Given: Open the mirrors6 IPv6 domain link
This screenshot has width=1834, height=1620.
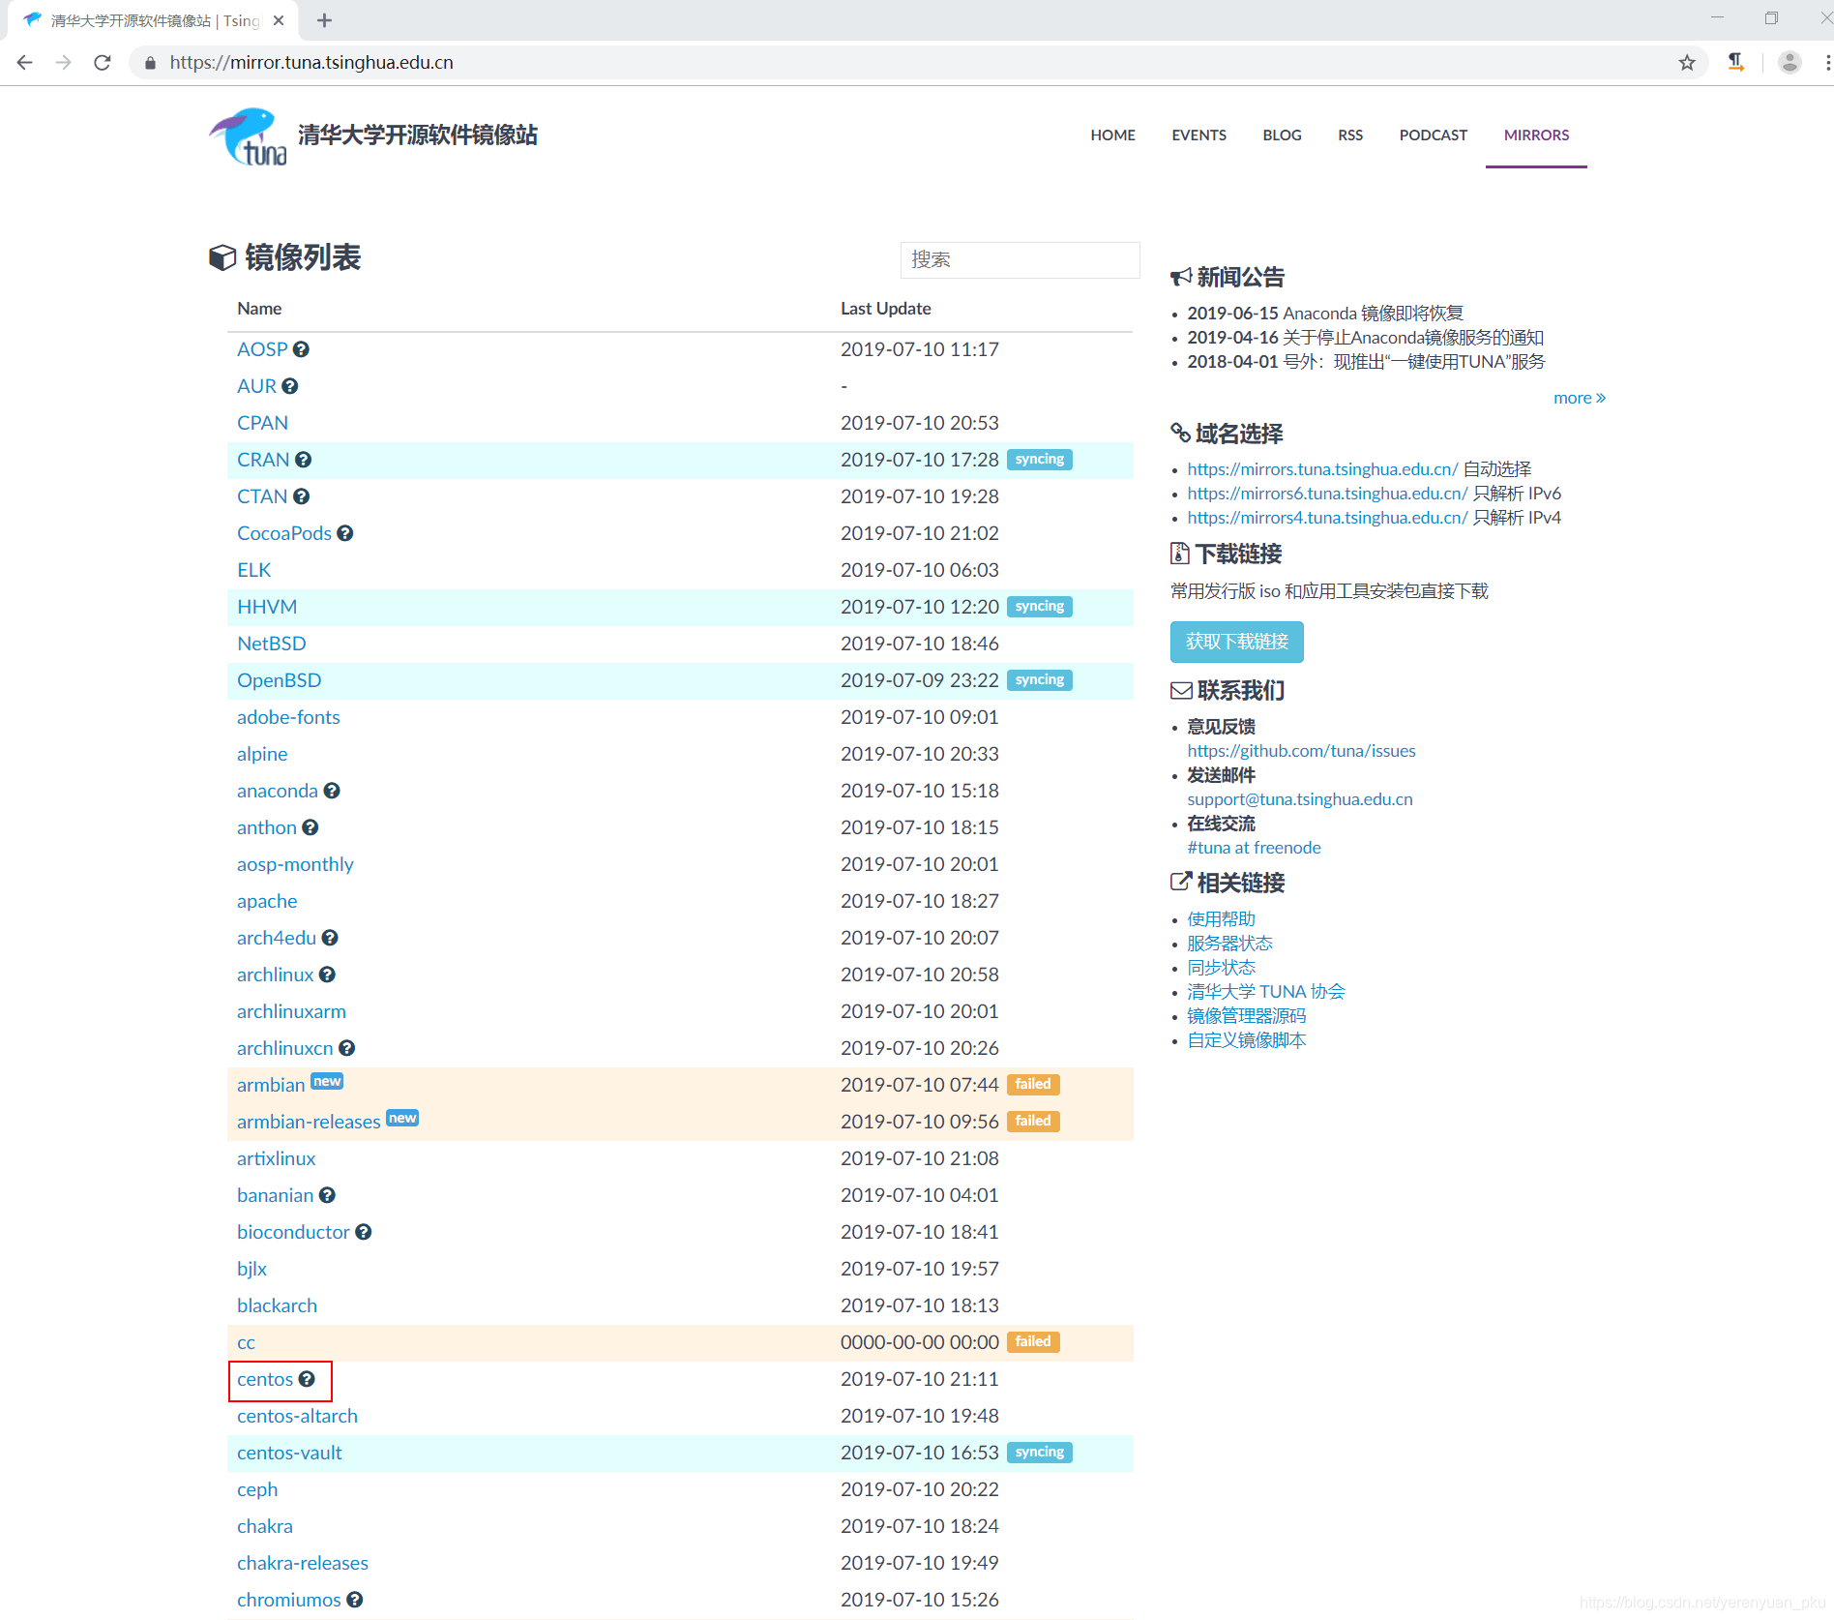Looking at the screenshot, I should point(1327,494).
